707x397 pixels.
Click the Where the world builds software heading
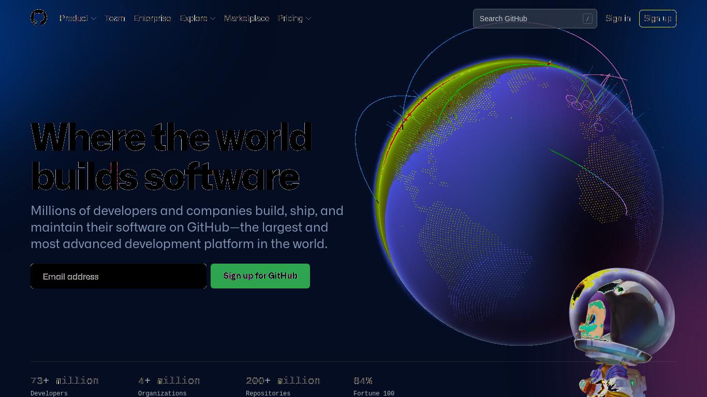(x=171, y=157)
